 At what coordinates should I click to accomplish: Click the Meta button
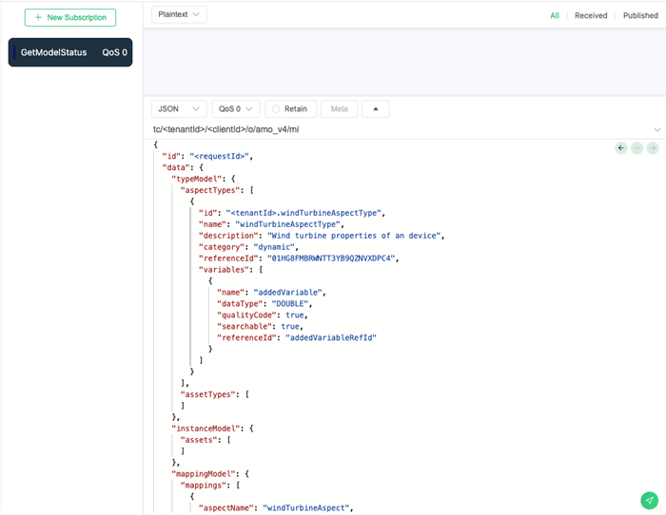(339, 109)
